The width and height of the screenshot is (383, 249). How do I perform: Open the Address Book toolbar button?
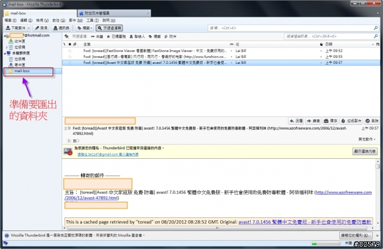61,28
